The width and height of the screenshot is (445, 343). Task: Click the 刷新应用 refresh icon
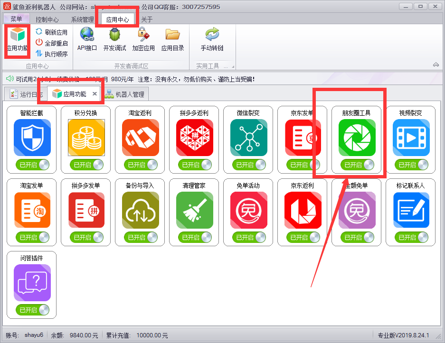[x=39, y=32]
